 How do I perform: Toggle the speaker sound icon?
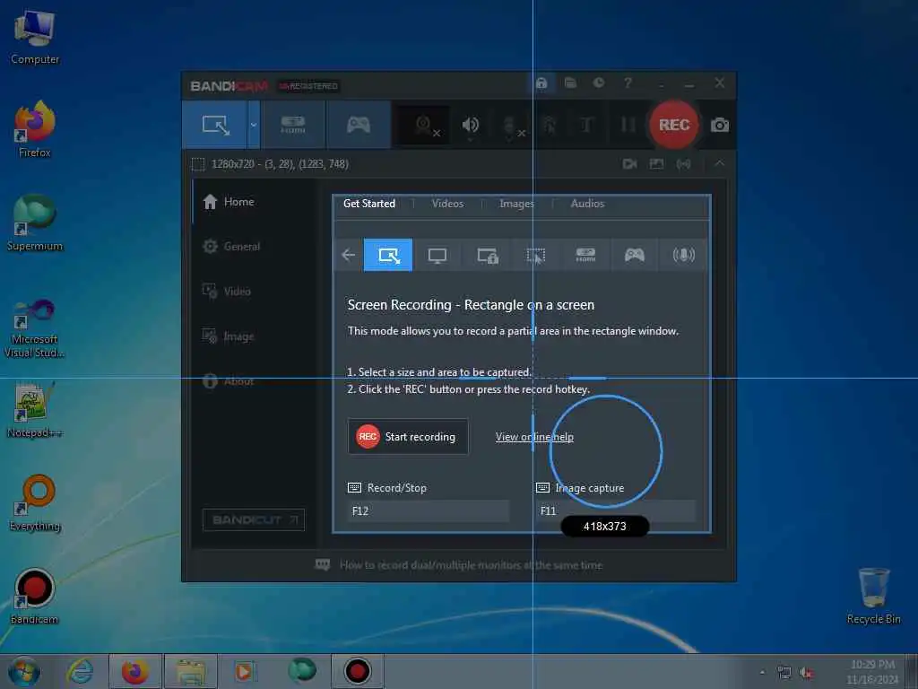pos(470,125)
